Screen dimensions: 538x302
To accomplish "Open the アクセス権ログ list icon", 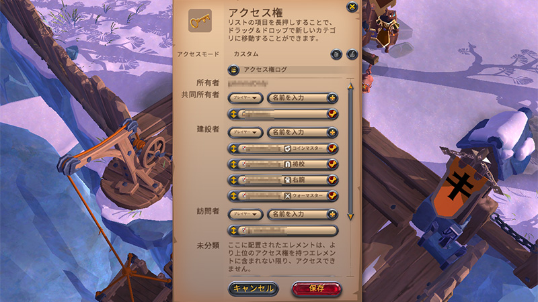I will pos(233,70).
